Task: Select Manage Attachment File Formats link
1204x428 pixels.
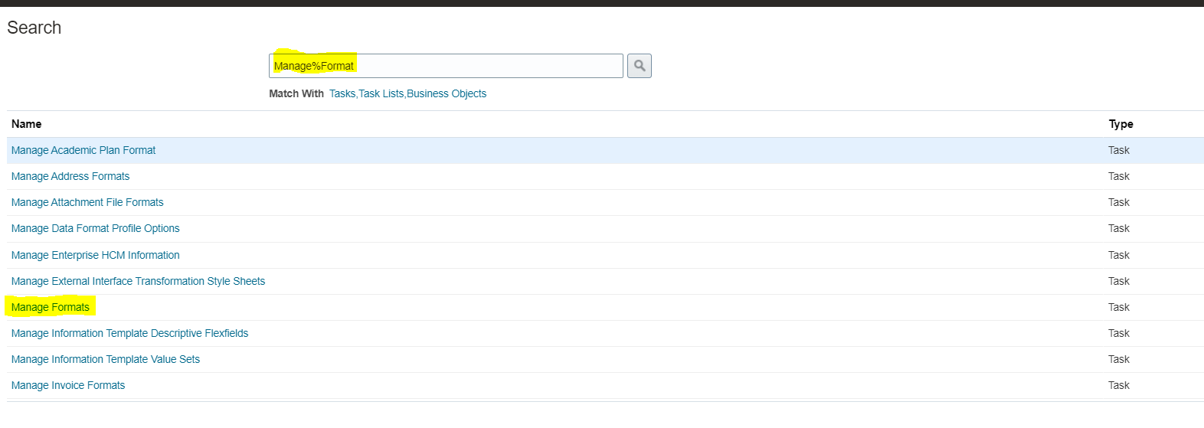Action: click(x=87, y=202)
